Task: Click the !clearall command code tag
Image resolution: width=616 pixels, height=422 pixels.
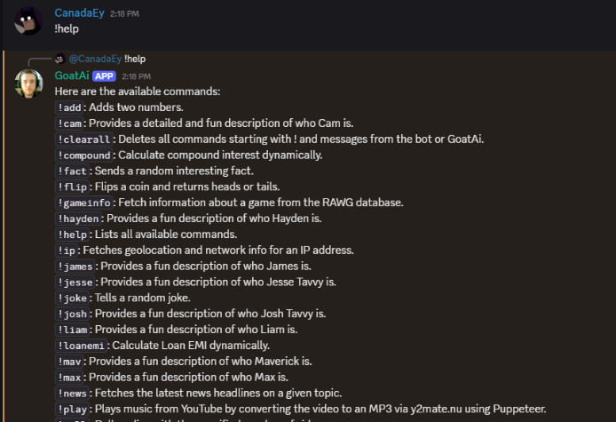Action: click(84, 139)
